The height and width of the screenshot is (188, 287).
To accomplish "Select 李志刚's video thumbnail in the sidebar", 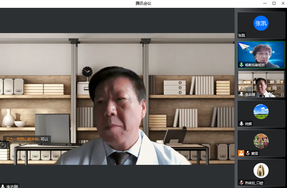I will [x=261, y=84].
